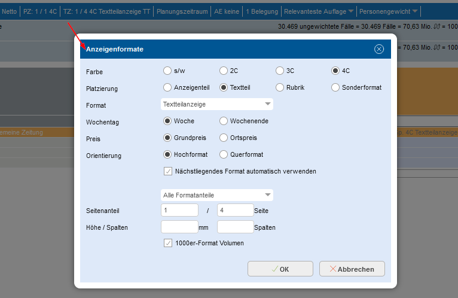
Task: Disable the 1000er-Format Volumen checkbox
Action: [167, 243]
